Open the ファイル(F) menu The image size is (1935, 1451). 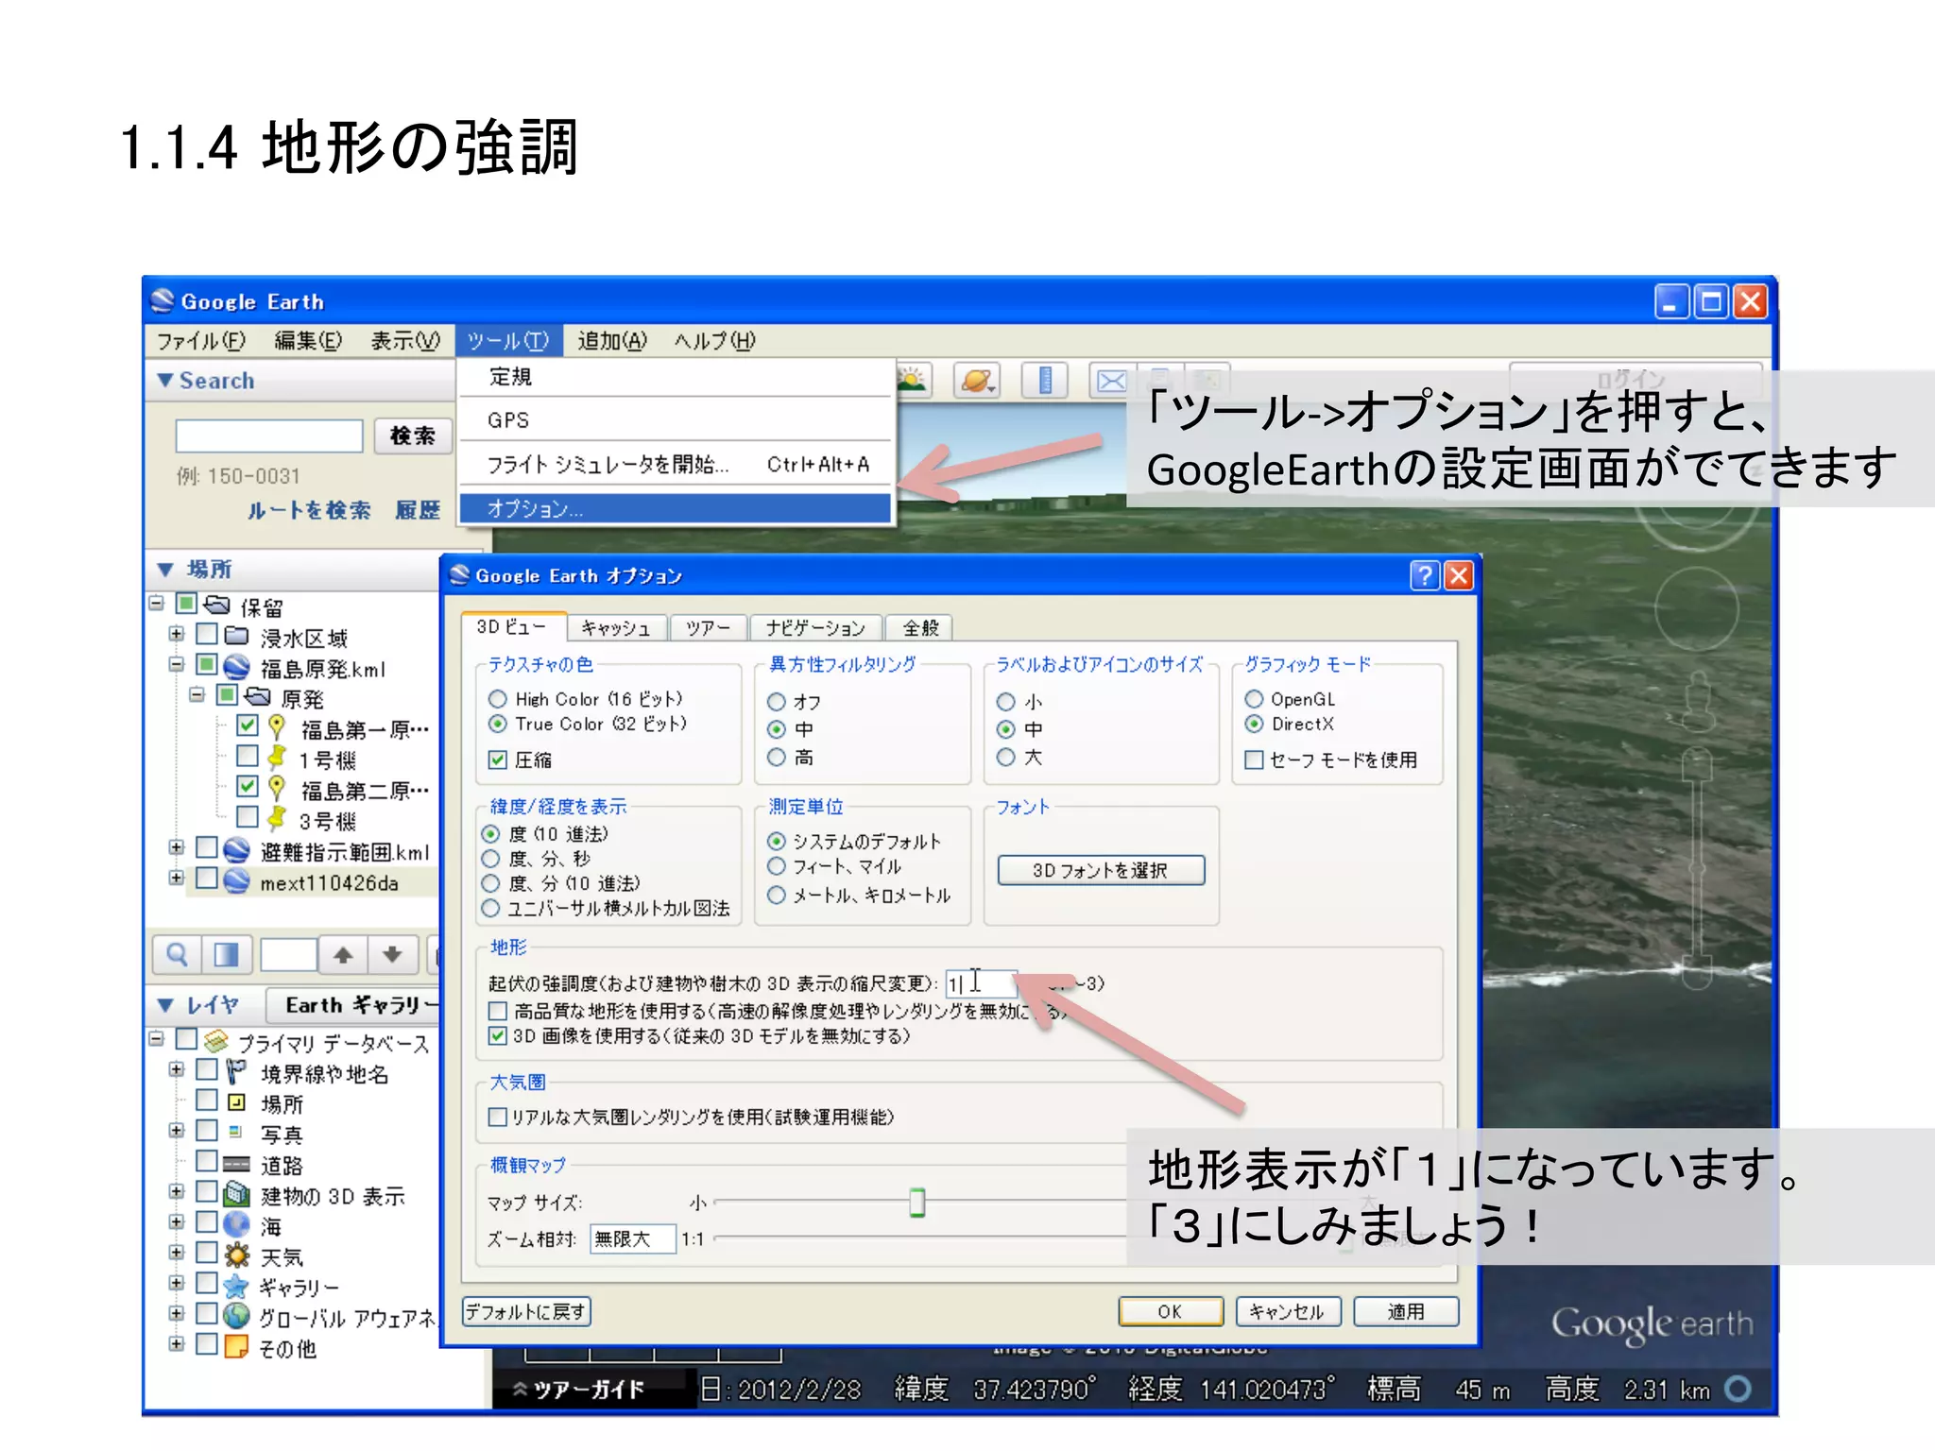201,340
